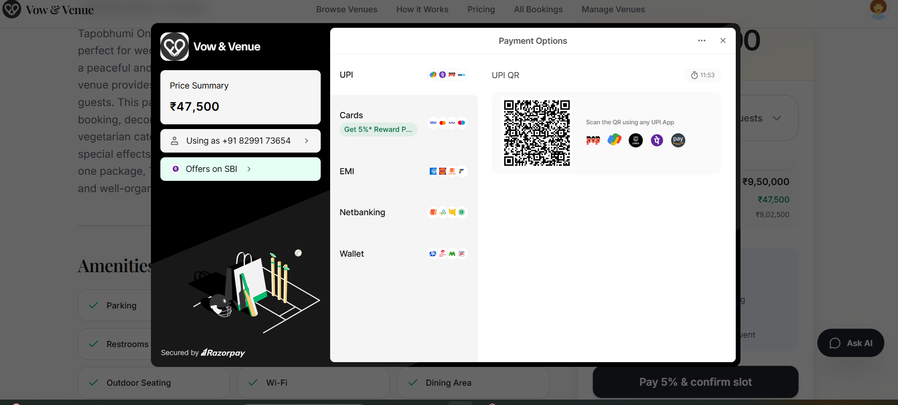This screenshot has width=898, height=405.
Task: Change the contact number in Using as row
Action: 241,141
